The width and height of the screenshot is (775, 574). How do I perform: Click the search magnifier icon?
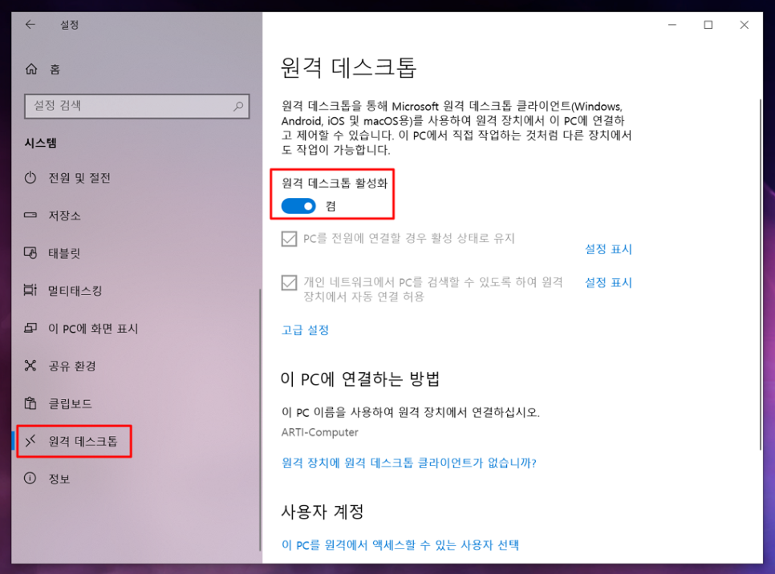[x=238, y=106]
